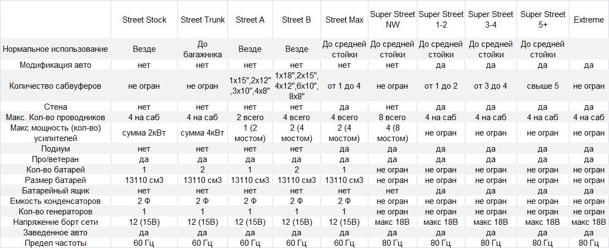
Task: Select the 'от 1 до 4' cell
Action: click(x=345, y=86)
